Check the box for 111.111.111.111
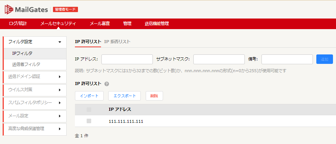The image size is (336, 144). [x=89, y=121]
